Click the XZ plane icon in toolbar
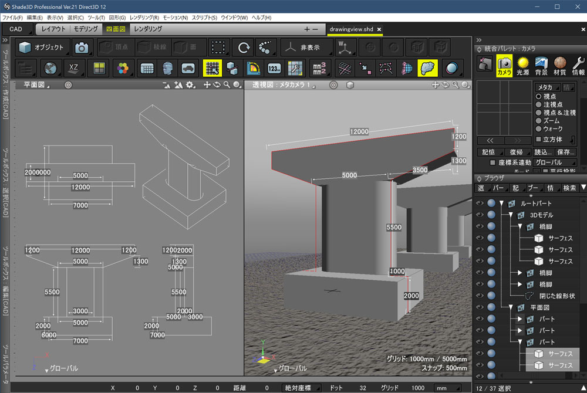The width and height of the screenshot is (587, 393). 73,68
